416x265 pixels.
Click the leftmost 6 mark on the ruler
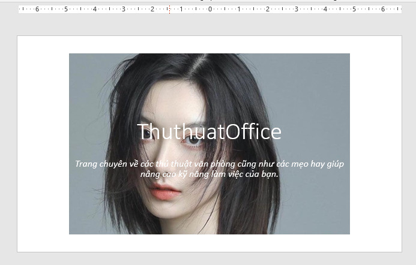(37, 10)
